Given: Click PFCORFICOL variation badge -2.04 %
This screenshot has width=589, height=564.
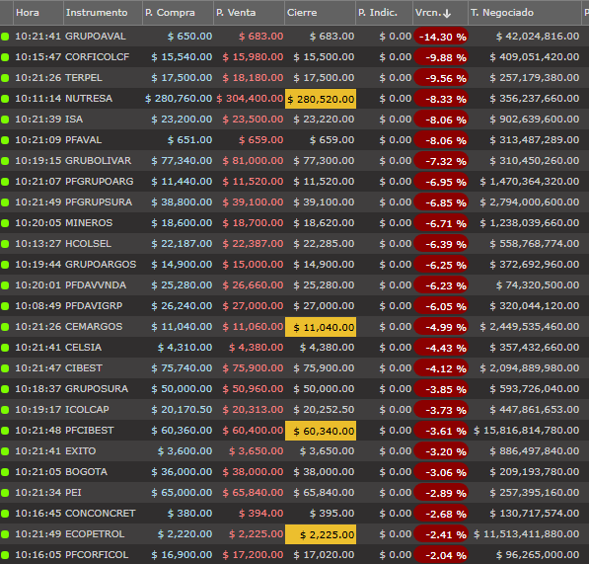Looking at the screenshot, I should click(x=441, y=555).
